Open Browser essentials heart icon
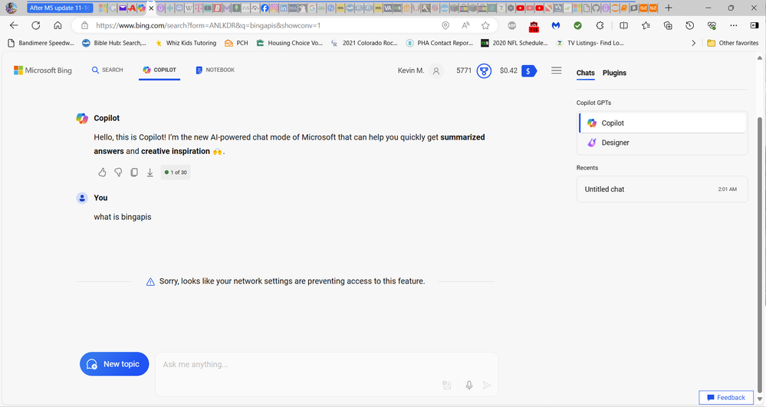 pyautogui.click(x=712, y=25)
